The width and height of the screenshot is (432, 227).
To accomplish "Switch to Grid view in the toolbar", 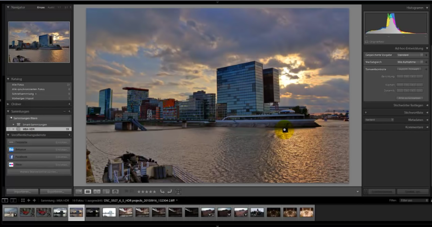I will coord(79,192).
